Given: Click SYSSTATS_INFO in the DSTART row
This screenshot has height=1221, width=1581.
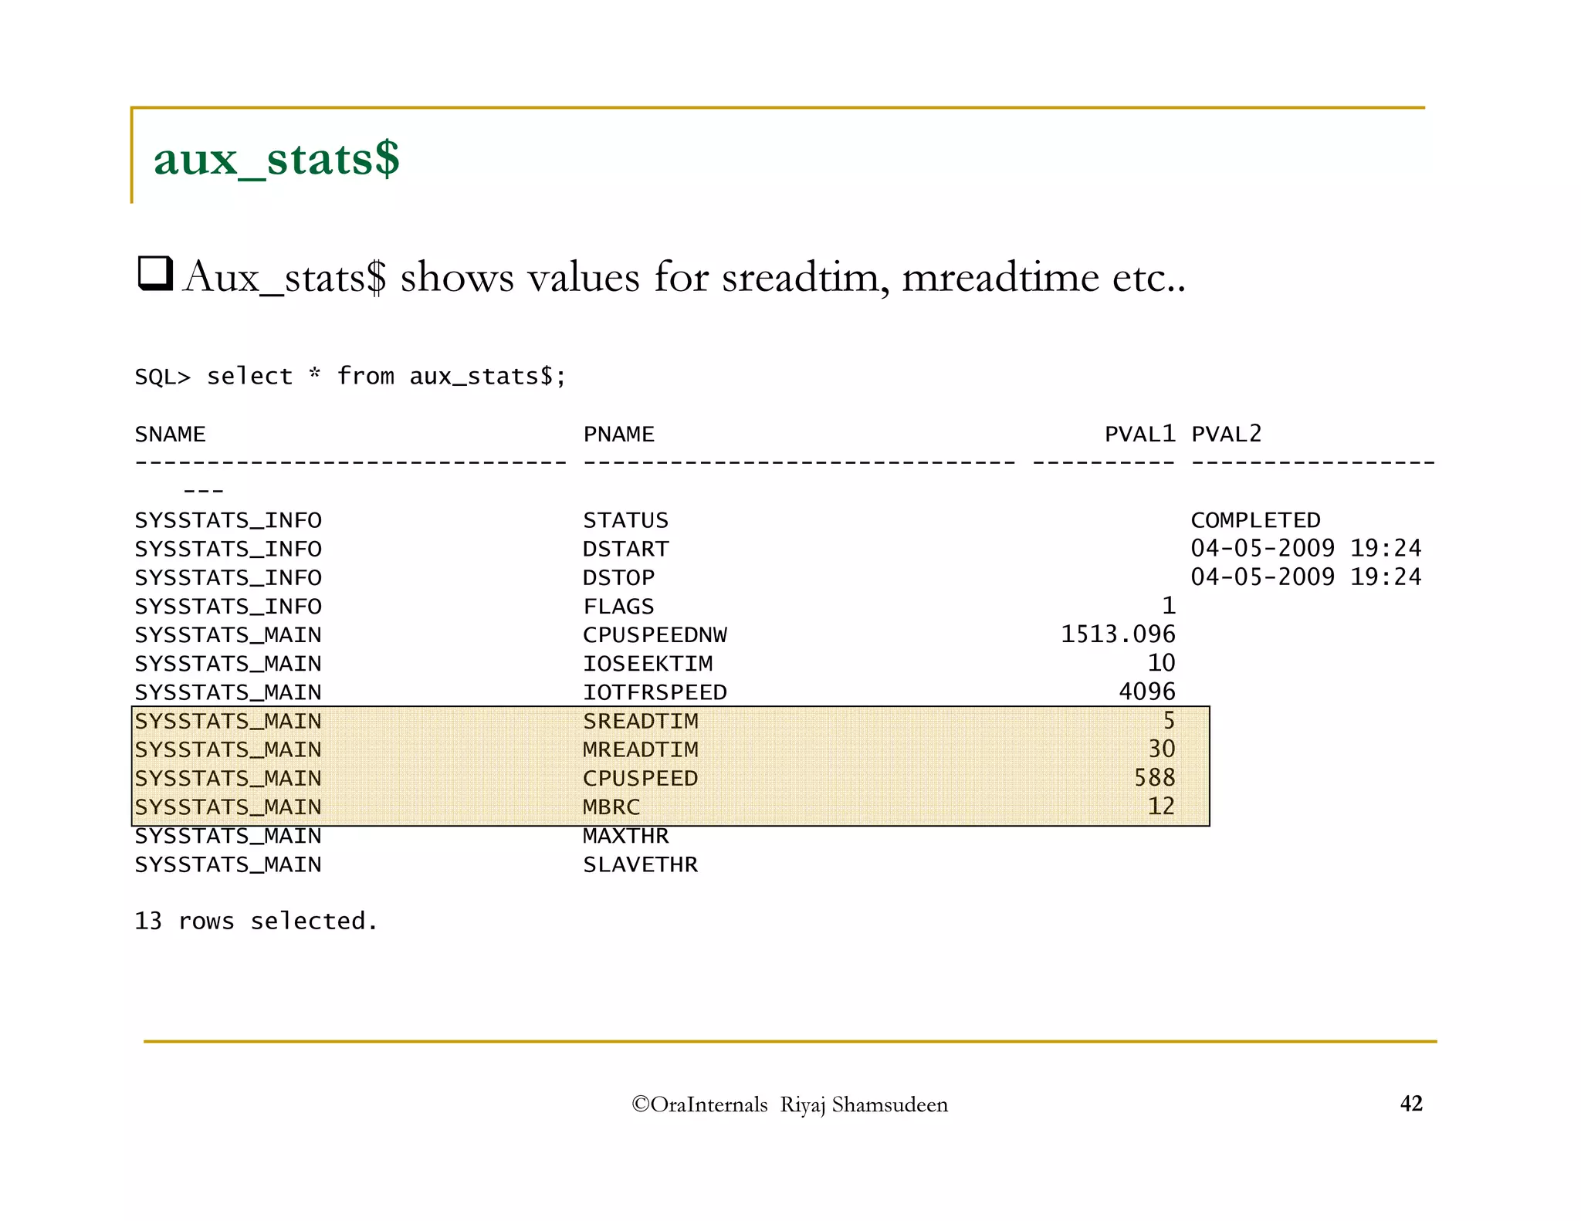Looking at the screenshot, I should click(x=228, y=550).
